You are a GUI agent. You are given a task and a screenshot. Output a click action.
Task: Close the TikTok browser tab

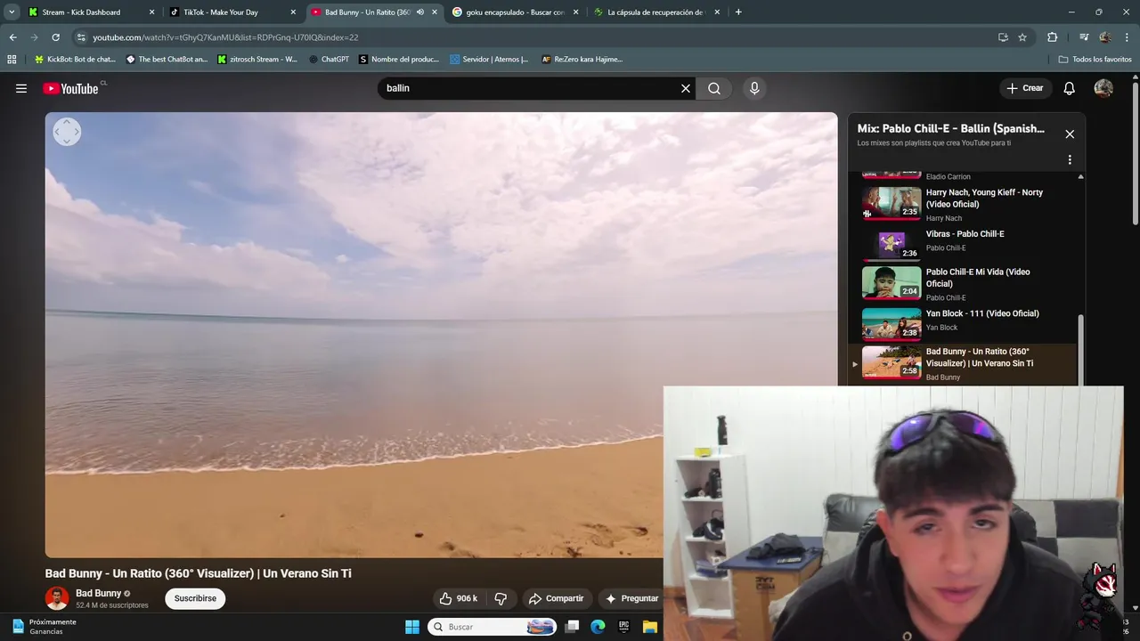293,12
